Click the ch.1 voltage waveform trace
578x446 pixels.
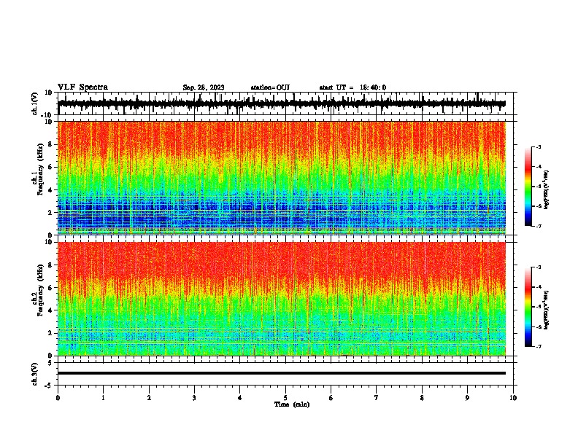281,103
